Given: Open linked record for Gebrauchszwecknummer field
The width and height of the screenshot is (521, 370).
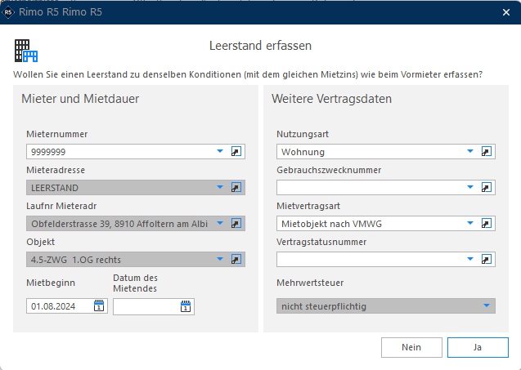Looking at the screenshot, I should point(486,188).
